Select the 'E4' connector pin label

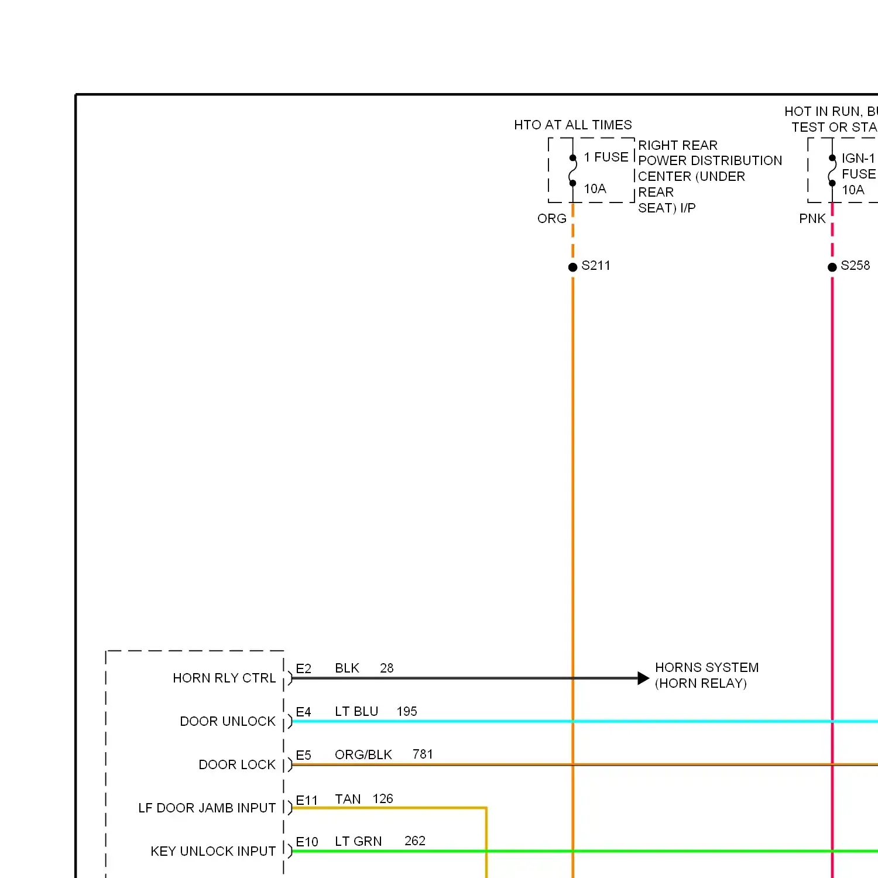(303, 712)
